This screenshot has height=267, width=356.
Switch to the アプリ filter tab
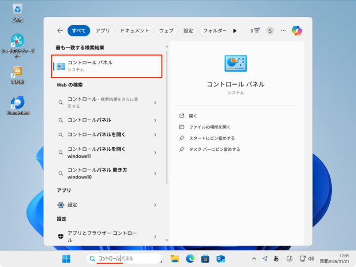point(103,31)
